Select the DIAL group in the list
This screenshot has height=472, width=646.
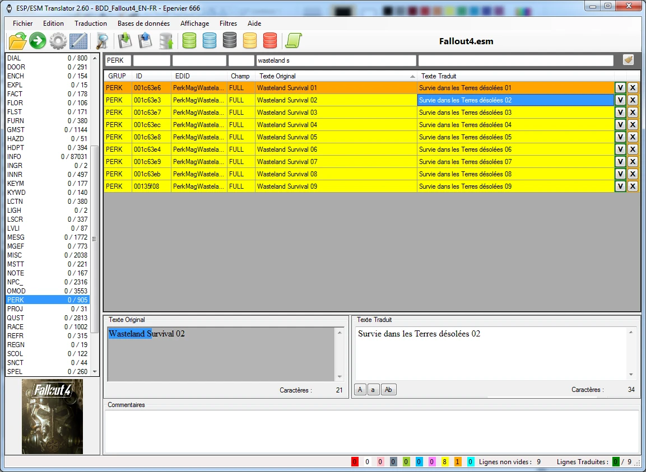point(48,58)
